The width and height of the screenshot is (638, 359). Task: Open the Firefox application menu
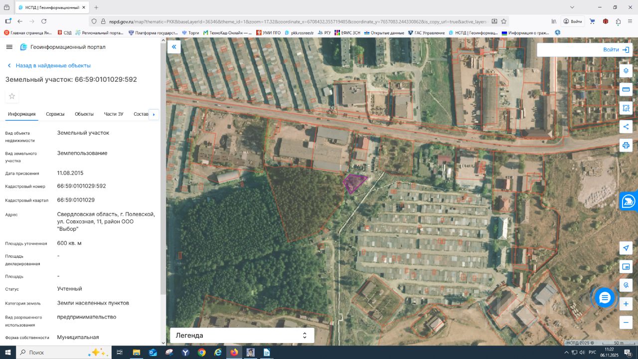pyautogui.click(x=631, y=21)
